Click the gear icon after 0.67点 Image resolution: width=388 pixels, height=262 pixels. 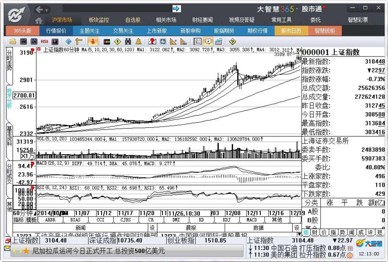click(x=350, y=254)
